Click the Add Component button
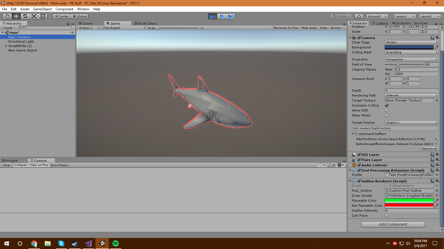The height and width of the screenshot is (249, 444). (393, 224)
